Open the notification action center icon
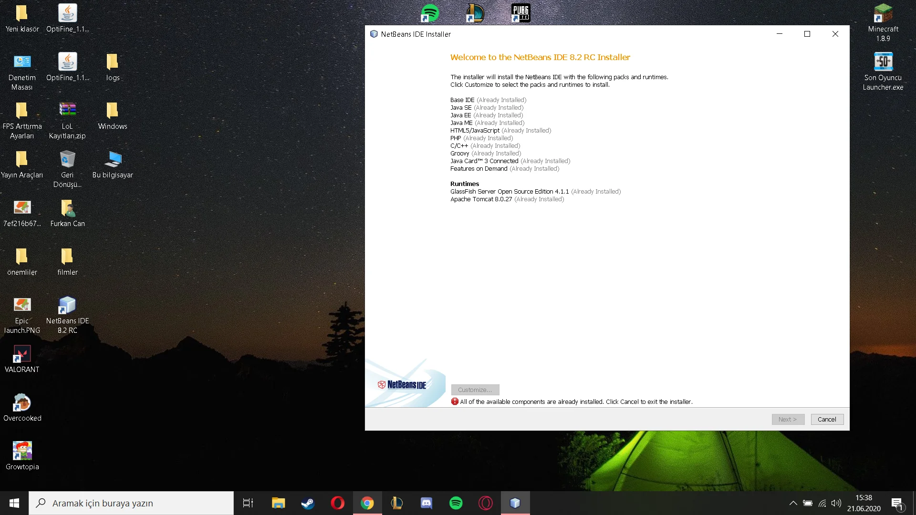 coord(897,503)
